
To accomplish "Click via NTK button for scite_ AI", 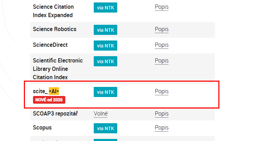I will (x=105, y=92).
